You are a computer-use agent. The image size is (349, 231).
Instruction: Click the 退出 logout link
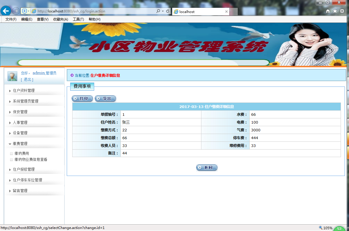click(x=27, y=79)
